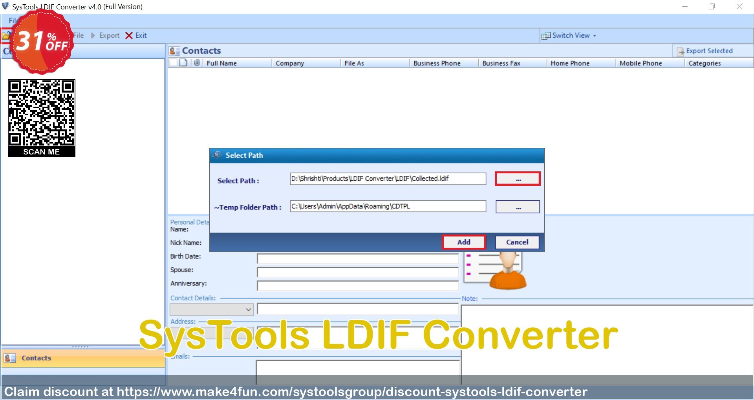Click the SysTools app icon in title bar
Viewport: 754px width, 400px height.
[x=5, y=6]
